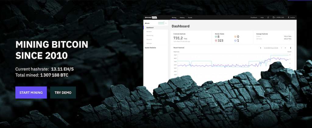This screenshot has width=312, height=128.
Task: Collapse the Bitcoin sidebar section
Action: [x=166, y=23]
